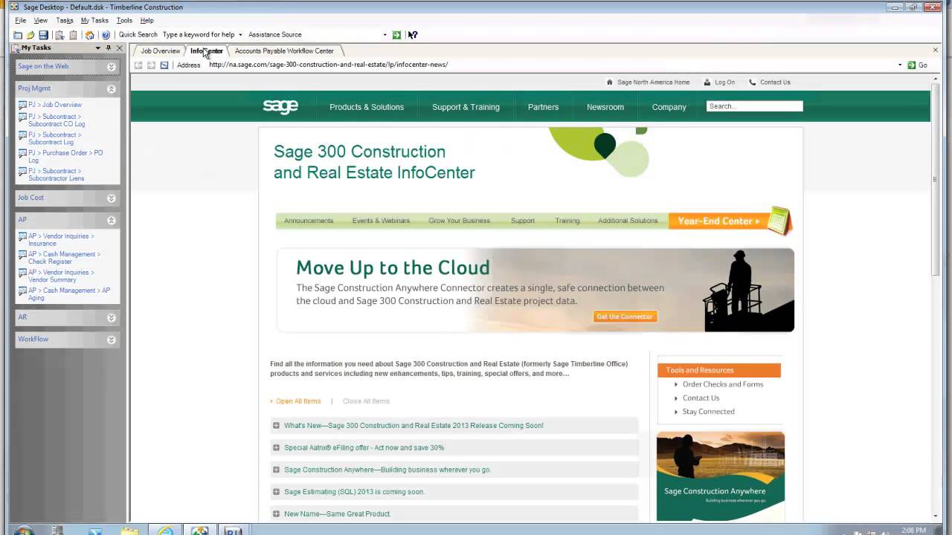Open the File menu
Screen dimensions: 952x535
(x=21, y=20)
